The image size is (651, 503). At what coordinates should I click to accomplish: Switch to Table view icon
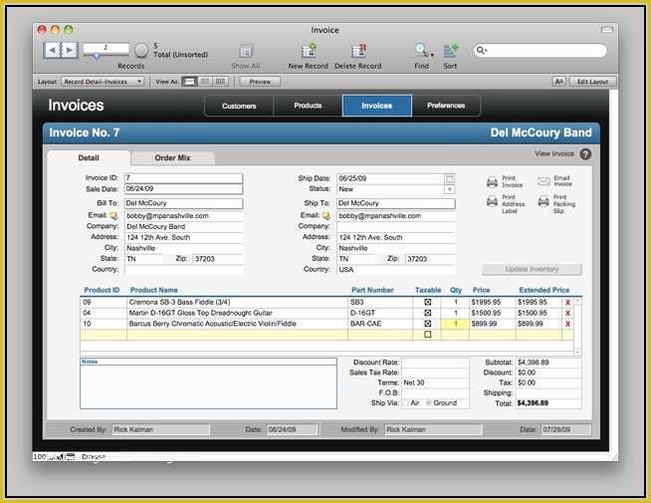[x=220, y=82]
